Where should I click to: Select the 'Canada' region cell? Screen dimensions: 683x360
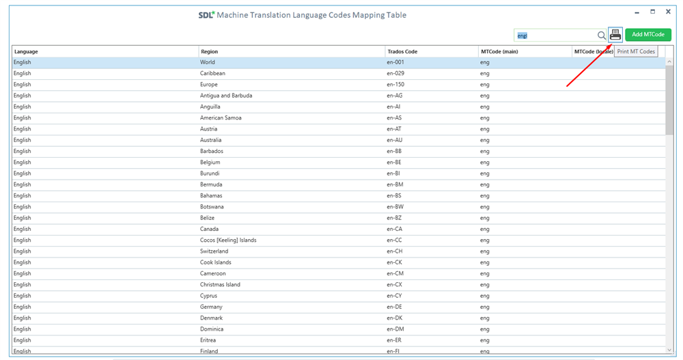click(292, 229)
